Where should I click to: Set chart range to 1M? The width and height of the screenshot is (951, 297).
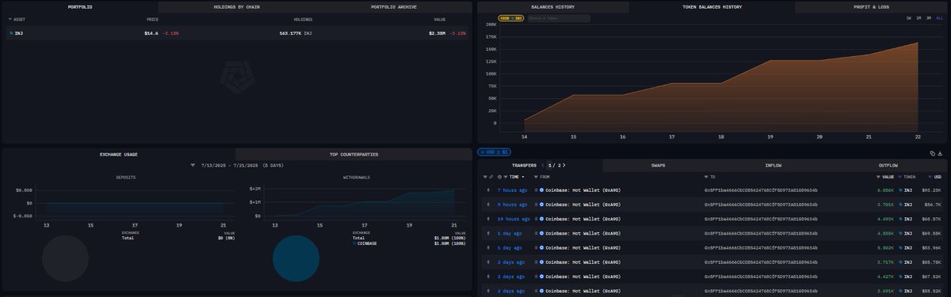[x=919, y=17]
